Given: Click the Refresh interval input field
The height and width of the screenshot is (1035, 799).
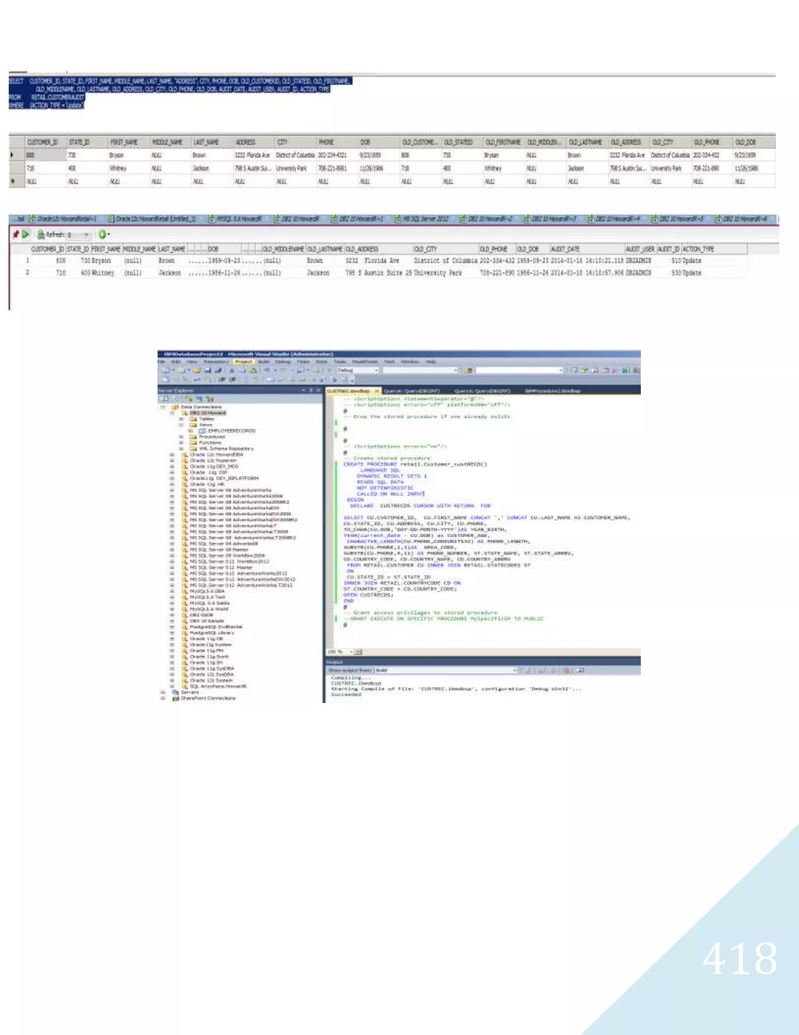Looking at the screenshot, I should click(78, 235).
